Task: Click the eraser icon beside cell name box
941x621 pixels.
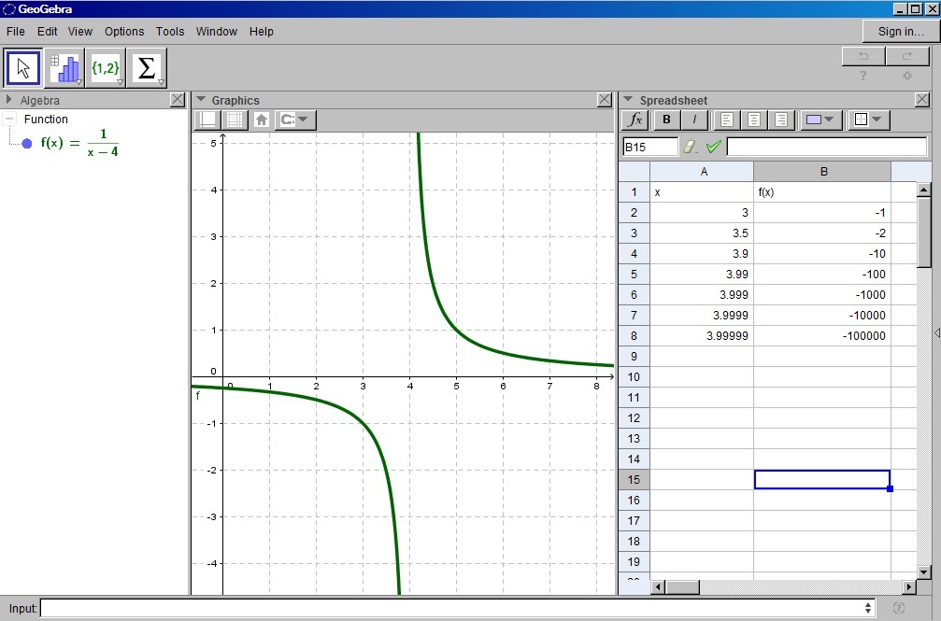Action: point(691,147)
